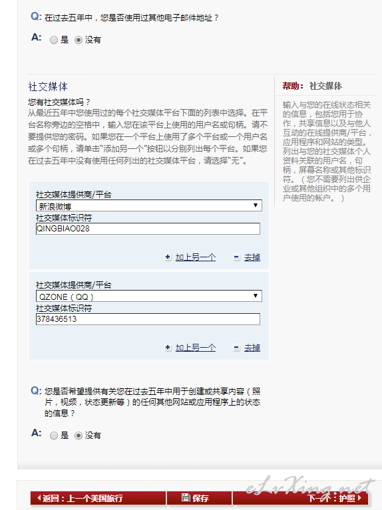Click the floppy disk 保存 icon
This screenshot has width=382, height=510.
pyautogui.click(x=186, y=497)
